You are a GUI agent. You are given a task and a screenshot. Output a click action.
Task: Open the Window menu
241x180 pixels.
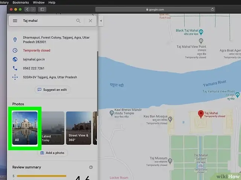coord(39,3)
